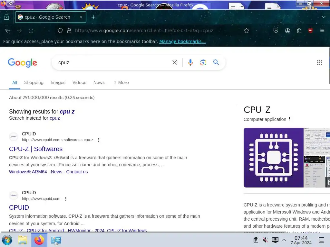The width and height of the screenshot is (330, 247).
Task: Open the purple CPU-Z logo image
Action: (x=273, y=158)
